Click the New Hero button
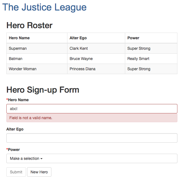This screenshot has height=180, width=181. [39, 172]
